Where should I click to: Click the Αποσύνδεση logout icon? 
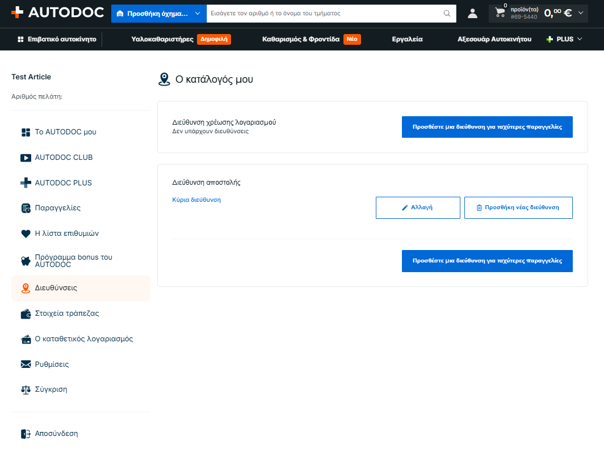click(26, 434)
